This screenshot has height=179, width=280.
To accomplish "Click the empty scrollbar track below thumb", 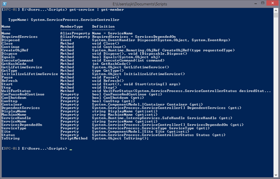I will click(x=276, y=102).
